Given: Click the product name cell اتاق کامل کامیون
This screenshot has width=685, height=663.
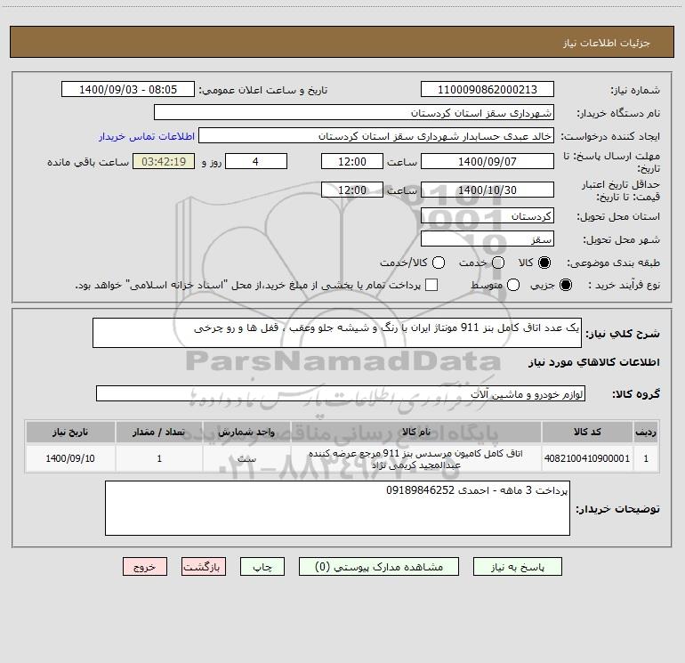Looking at the screenshot, I should coord(416,458).
